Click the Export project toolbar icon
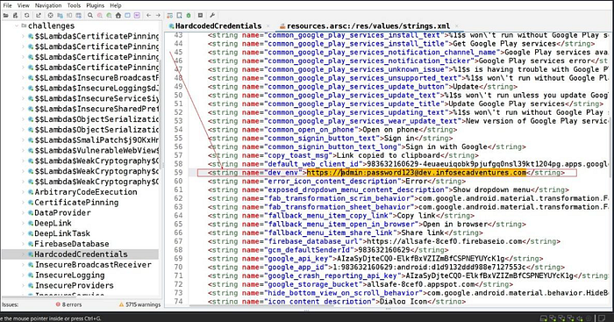The width and height of the screenshot is (614, 322). 39,15
